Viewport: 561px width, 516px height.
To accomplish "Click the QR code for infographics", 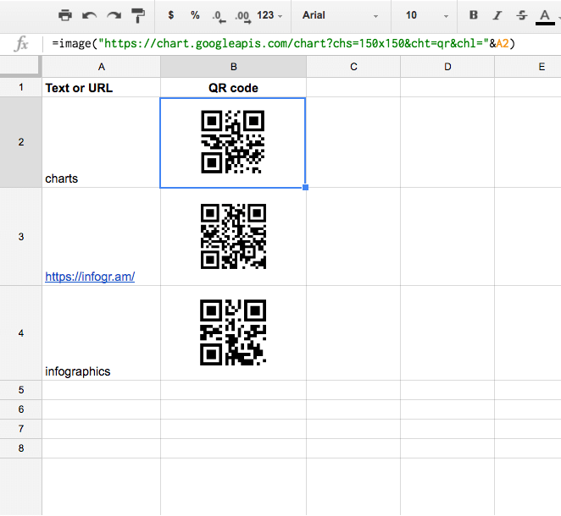I will coord(233,332).
